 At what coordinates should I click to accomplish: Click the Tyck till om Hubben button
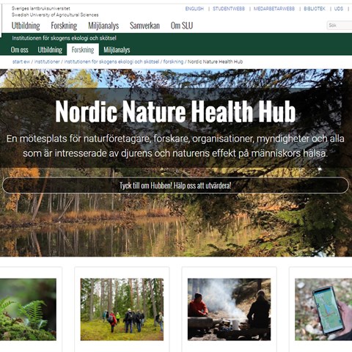tap(175, 186)
